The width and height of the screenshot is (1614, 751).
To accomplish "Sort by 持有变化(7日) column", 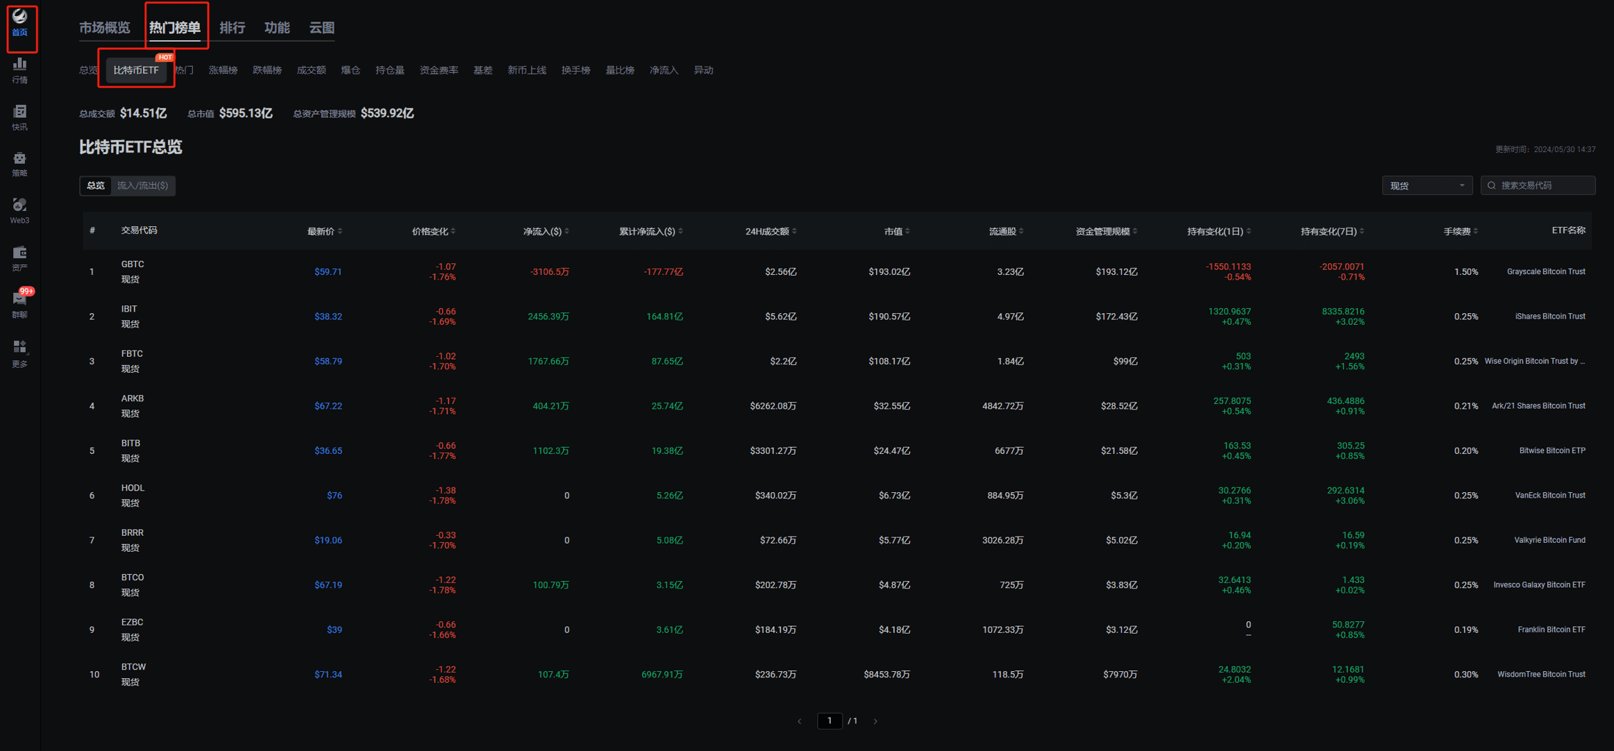I will click(x=1332, y=231).
